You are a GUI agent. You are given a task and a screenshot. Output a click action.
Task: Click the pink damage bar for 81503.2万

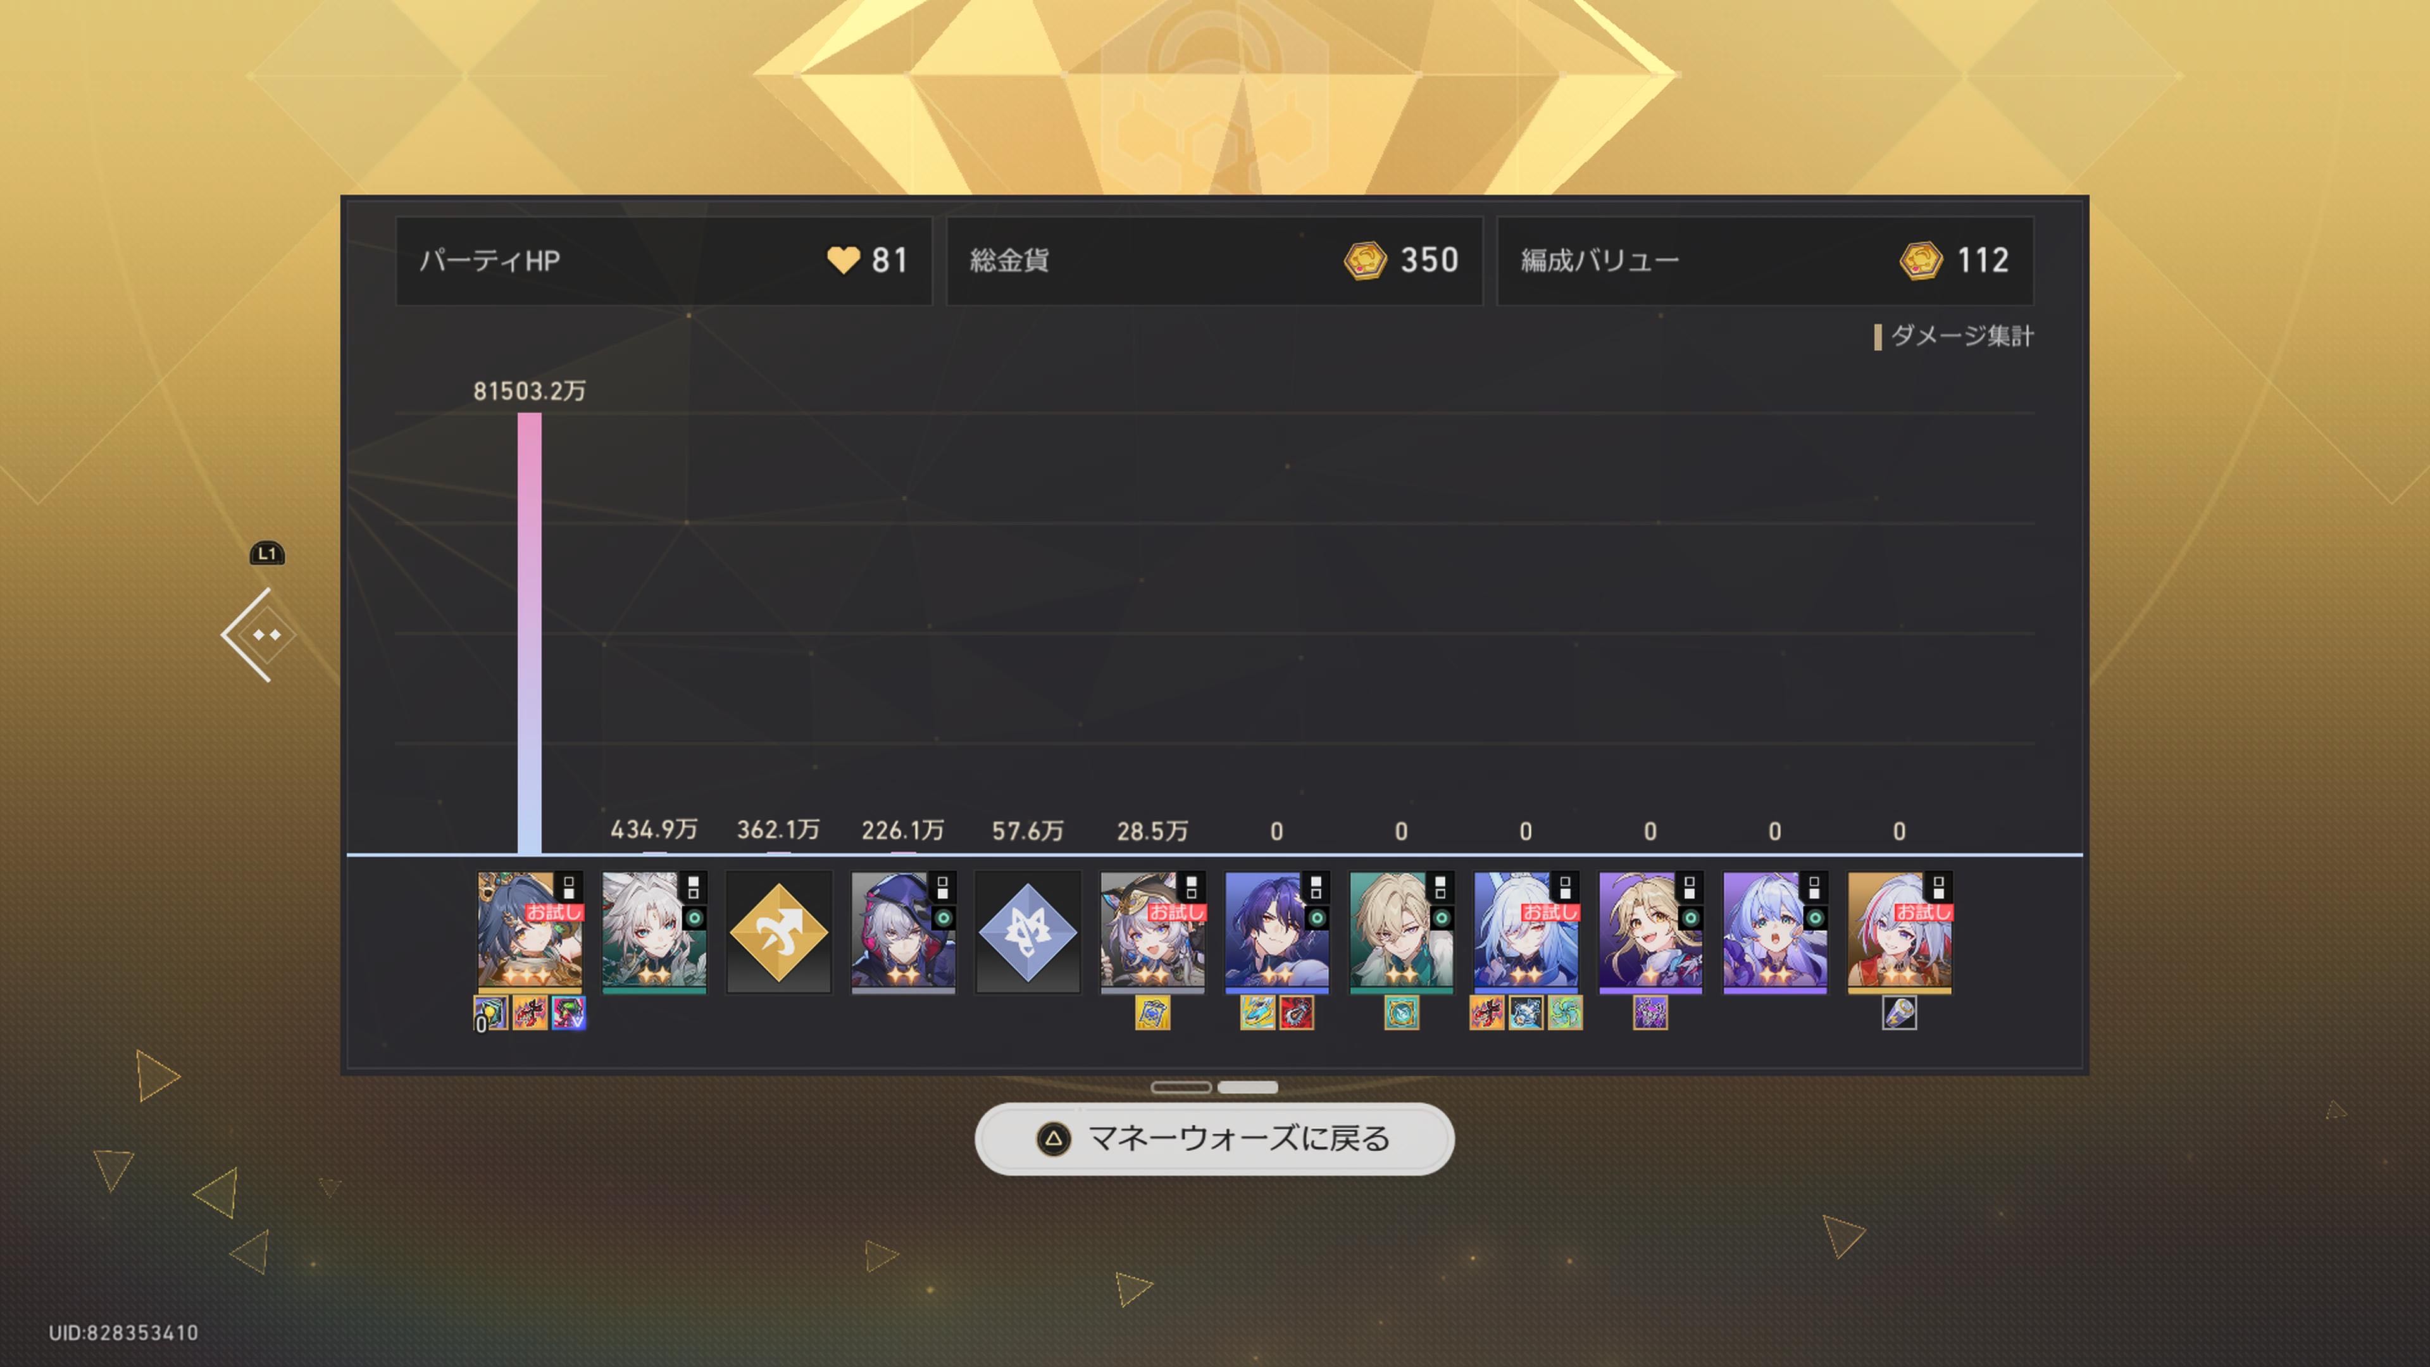[x=529, y=633]
